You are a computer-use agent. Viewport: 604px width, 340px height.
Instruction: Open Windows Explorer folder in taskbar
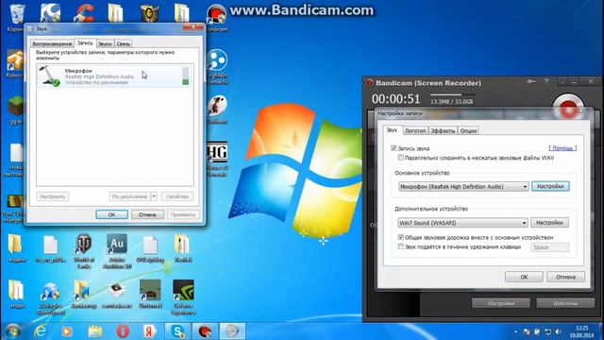(x=94, y=331)
